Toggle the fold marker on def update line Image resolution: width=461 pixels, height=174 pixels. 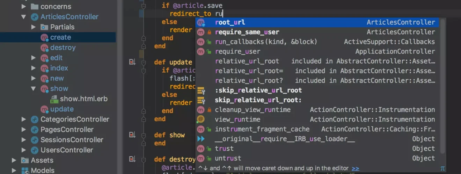(143, 62)
